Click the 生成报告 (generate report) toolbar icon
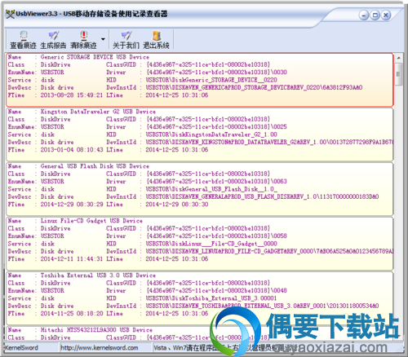 click(x=53, y=40)
